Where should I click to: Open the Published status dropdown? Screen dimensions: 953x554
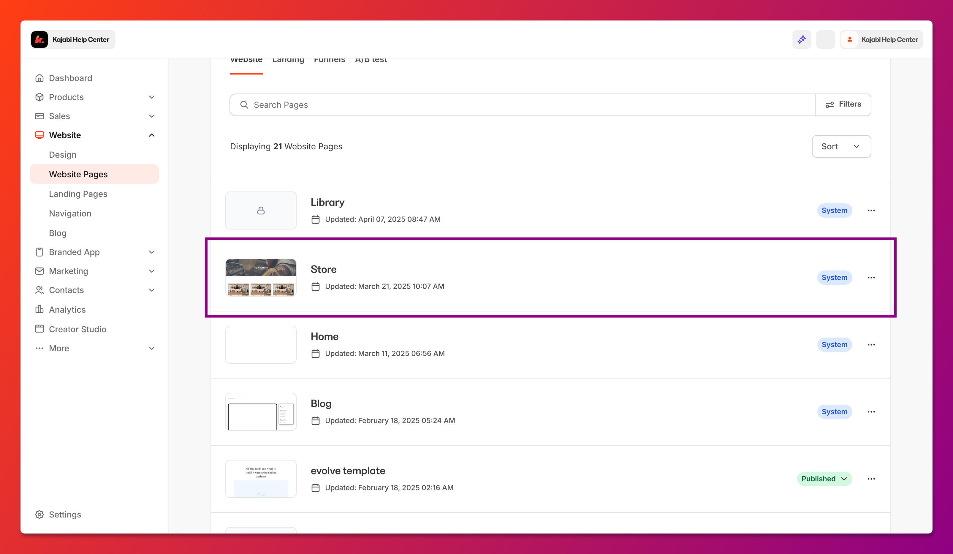(824, 479)
